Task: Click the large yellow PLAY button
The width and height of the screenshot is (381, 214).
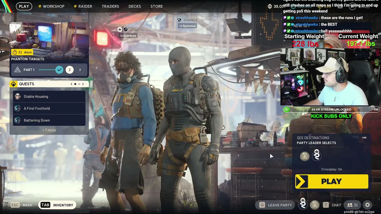Action: (x=332, y=182)
